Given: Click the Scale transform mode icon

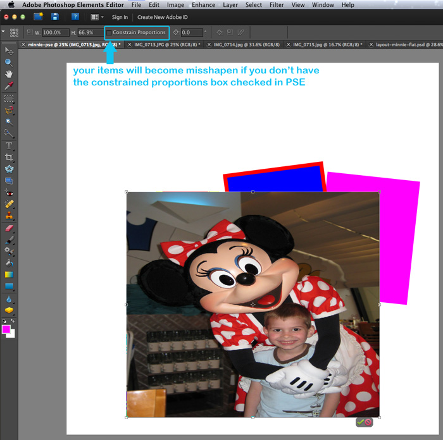Looking at the screenshot, I should click(230, 32).
